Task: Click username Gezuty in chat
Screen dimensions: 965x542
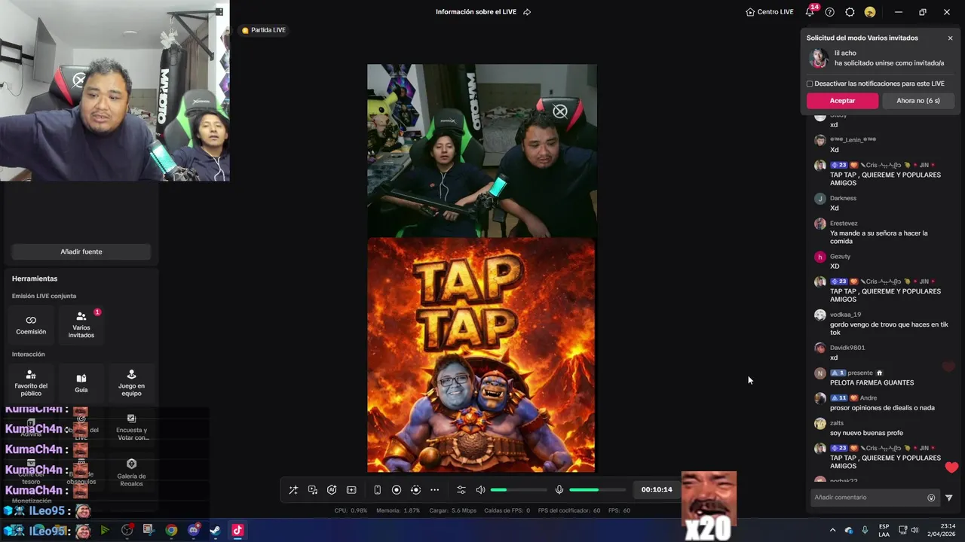Action: coord(840,257)
